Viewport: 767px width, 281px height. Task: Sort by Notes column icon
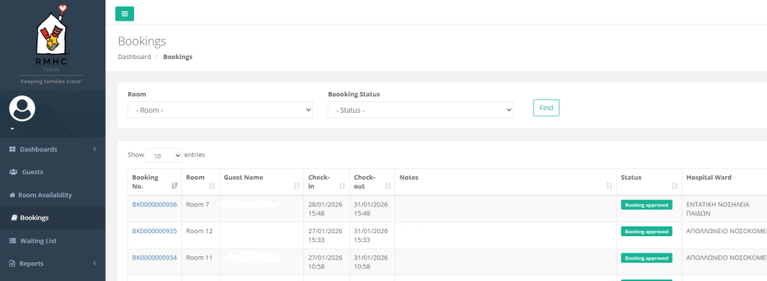pyautogui.click(x=610, y=186)
